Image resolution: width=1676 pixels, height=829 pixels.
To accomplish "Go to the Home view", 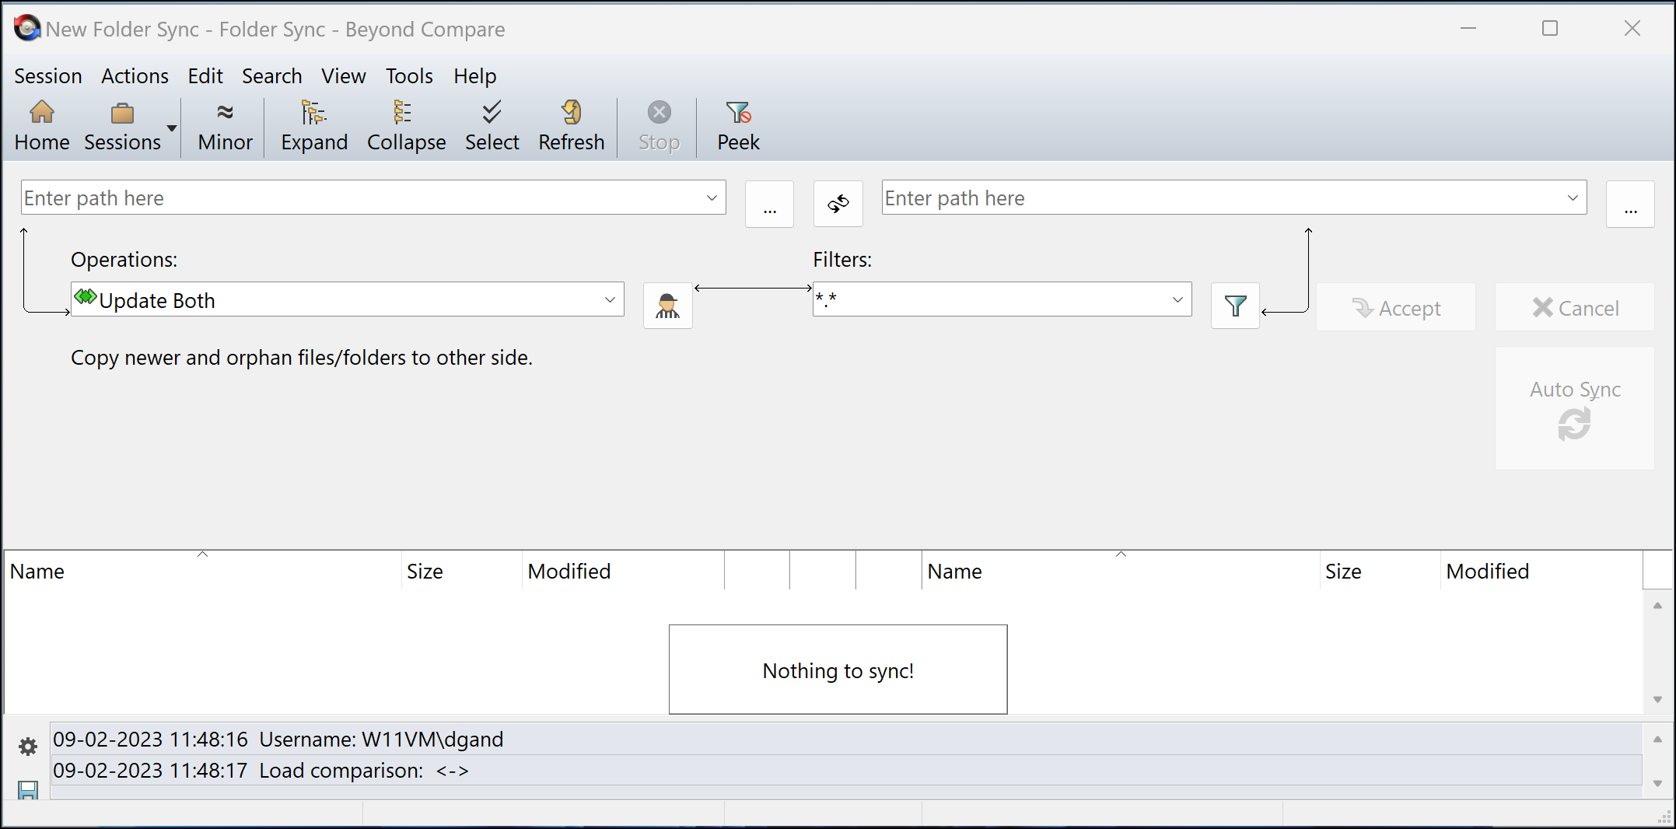I will tap(42, 127).
